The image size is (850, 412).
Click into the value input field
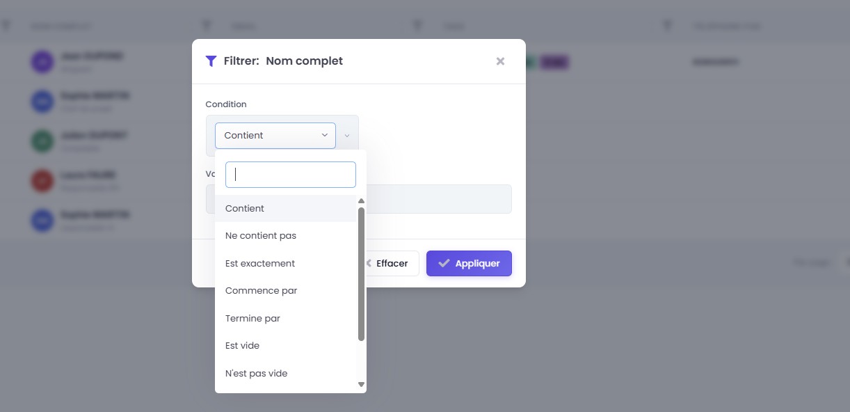click(x=438, y=199)
